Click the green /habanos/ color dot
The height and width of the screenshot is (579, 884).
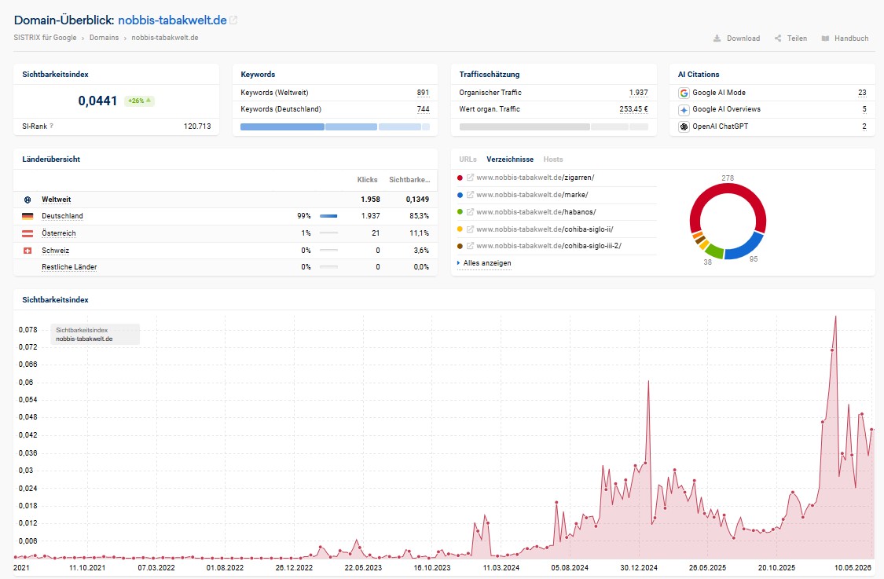click(x=460, y=212)
